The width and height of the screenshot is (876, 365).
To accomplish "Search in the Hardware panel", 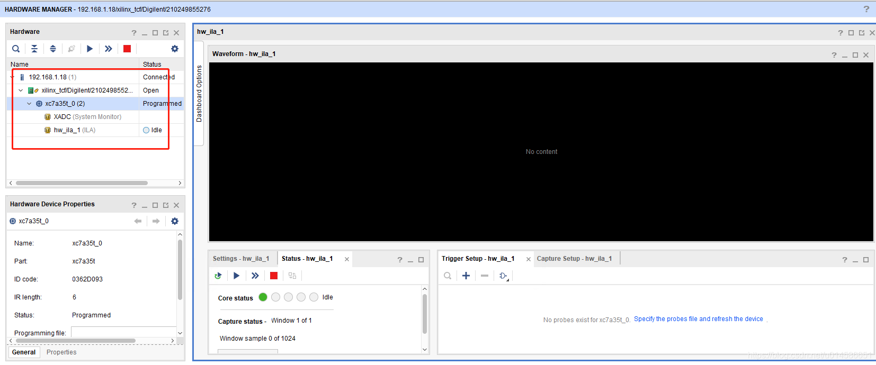I will tap(16, 49).
